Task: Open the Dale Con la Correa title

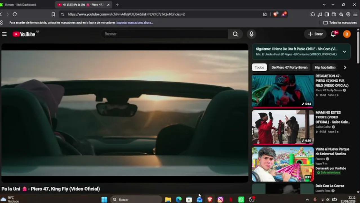Action: click(330, 186)
